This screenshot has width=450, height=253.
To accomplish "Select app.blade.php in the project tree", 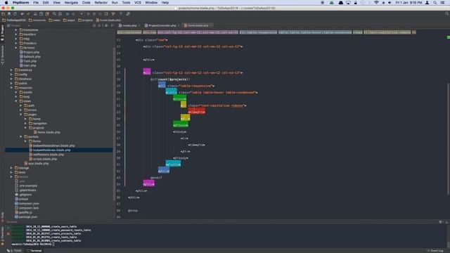I will click(x=37, y=164).
